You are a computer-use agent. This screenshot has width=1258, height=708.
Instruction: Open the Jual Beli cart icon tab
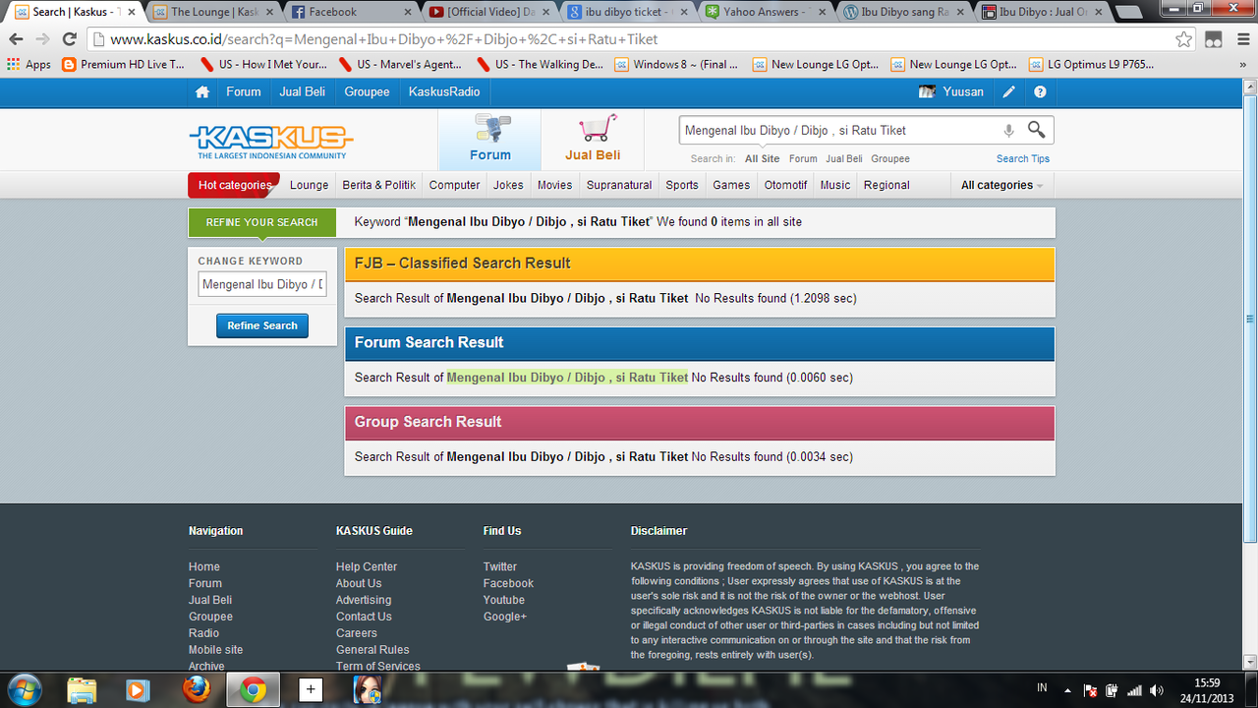click(x=593, y=140)
